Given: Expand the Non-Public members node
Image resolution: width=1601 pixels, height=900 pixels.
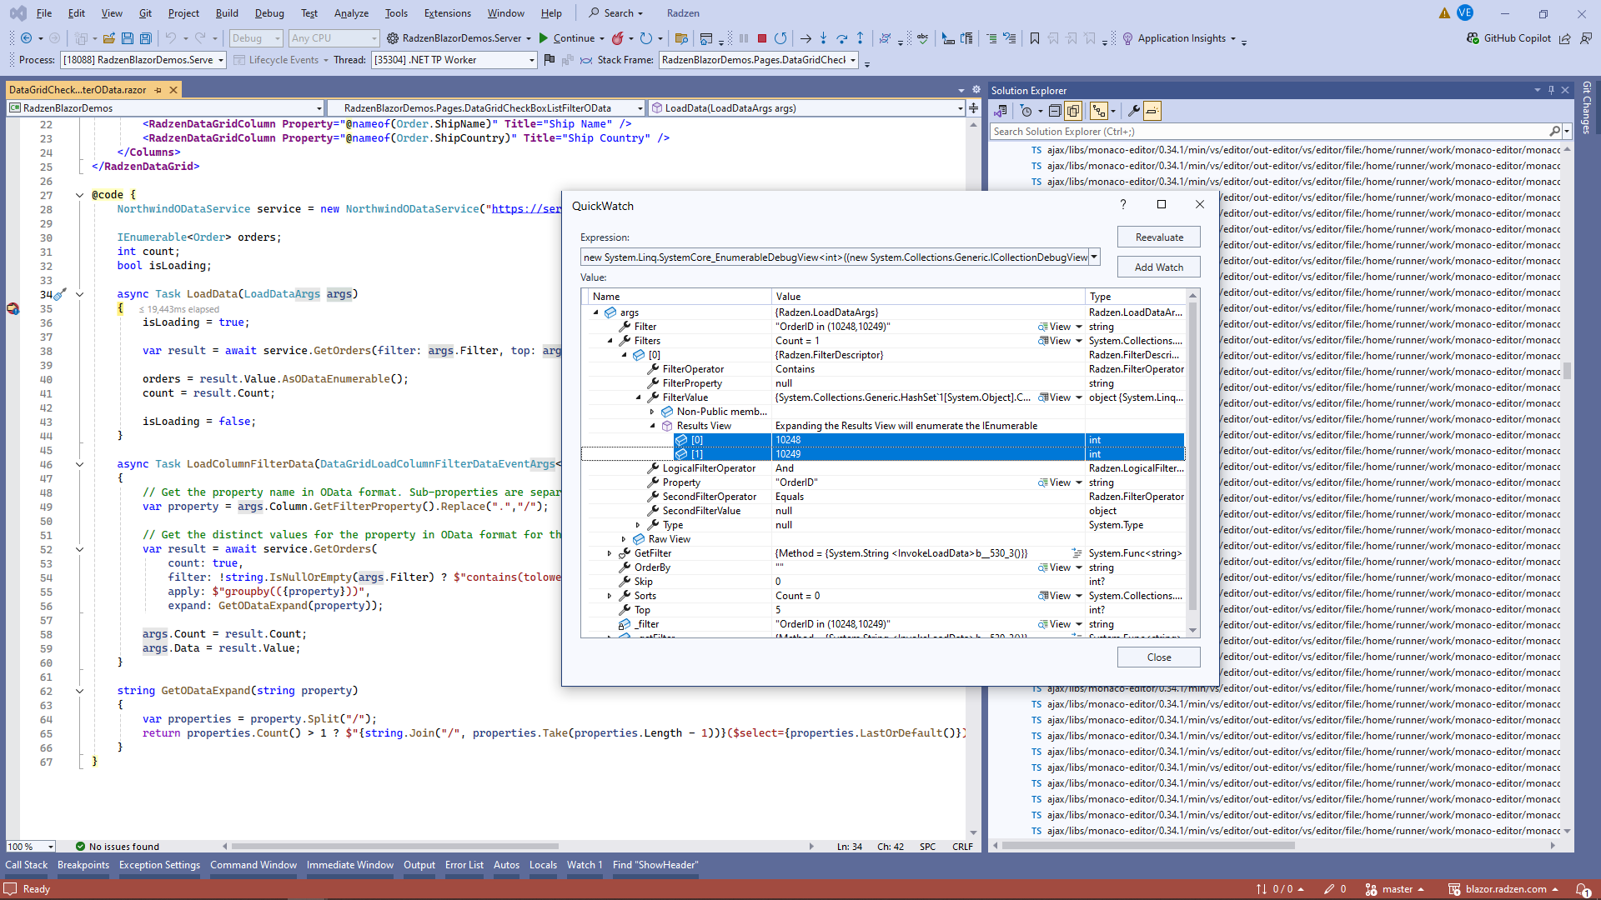Looking at the screenshot, I should point(652,412).
